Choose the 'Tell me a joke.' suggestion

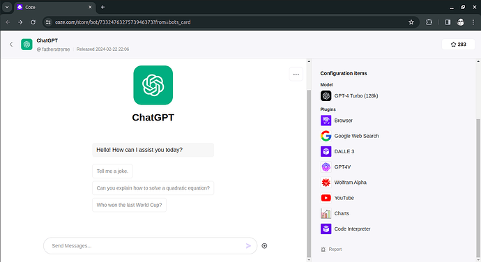(112, 171)
